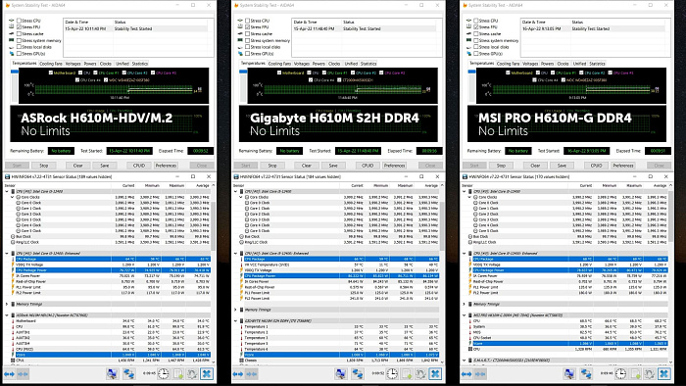This screenshot has height=386, width=686.
Task: Toggle Motherboard graph checkbox in ASRock AIDA64 window
Action: (51, 72)
